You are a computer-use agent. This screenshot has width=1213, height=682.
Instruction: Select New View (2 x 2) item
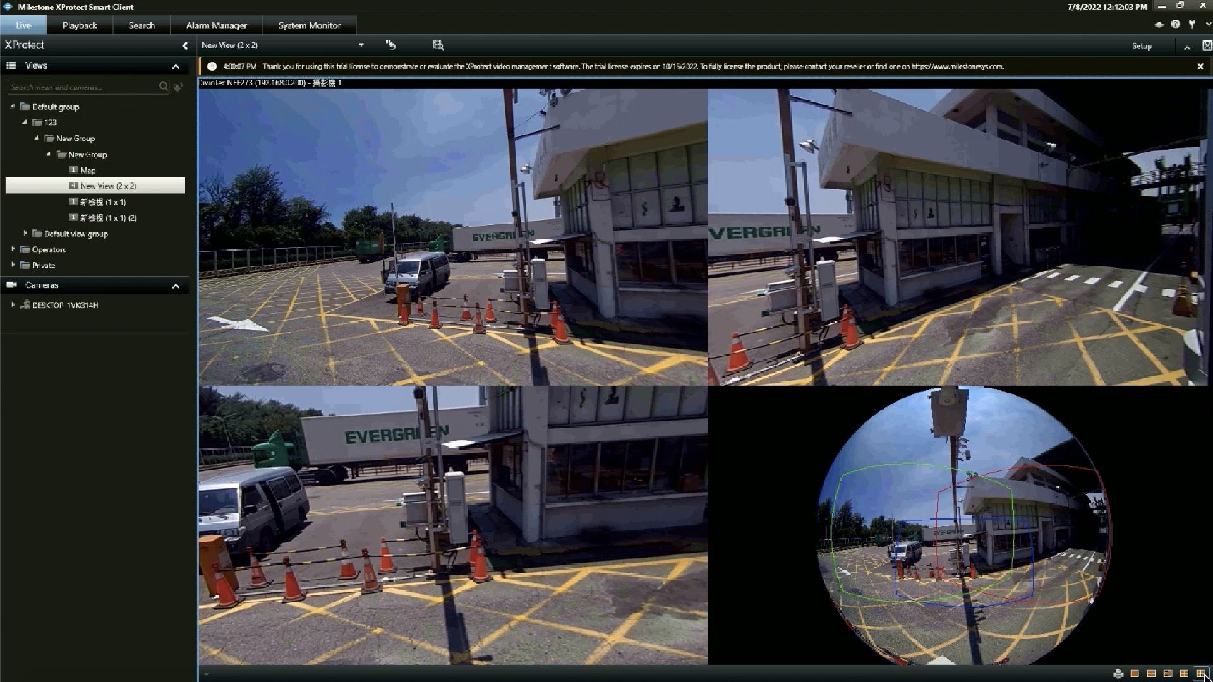(95, 186)
